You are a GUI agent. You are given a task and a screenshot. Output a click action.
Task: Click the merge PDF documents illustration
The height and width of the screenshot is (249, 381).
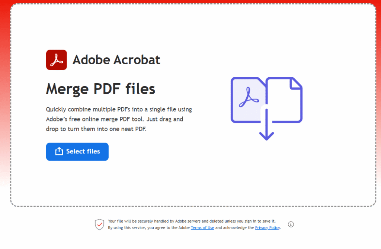(x=266, y=109)
